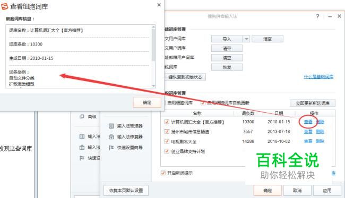The width and height of the screenshot is (345, 198).
Task: Open help via the question mark icon
Action: [317, 16]
